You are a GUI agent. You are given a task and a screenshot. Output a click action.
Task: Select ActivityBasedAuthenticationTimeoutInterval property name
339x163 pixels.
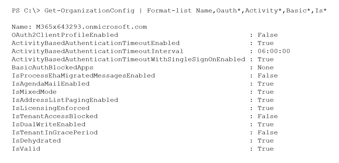click(x=97, y=51)
